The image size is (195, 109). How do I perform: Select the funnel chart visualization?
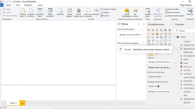[153, 41]
